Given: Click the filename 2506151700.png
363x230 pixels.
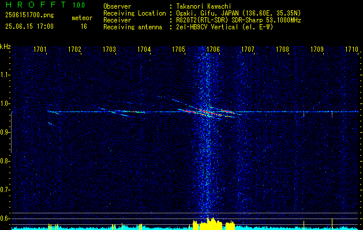Looking at the screenshot, I should tap(29, 16).
